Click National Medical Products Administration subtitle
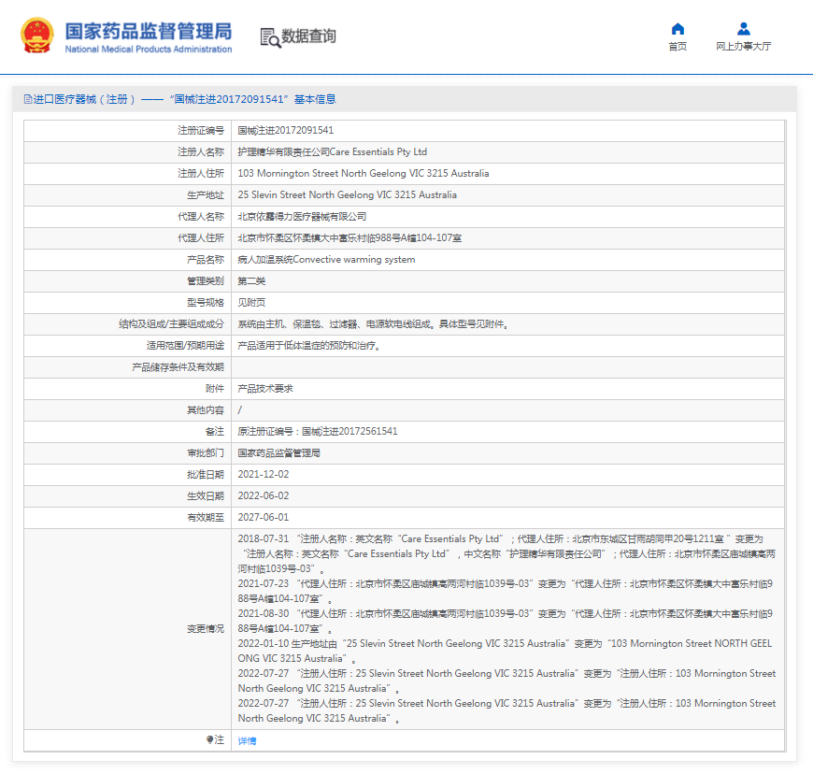813x774 pixels. point(149,50)
